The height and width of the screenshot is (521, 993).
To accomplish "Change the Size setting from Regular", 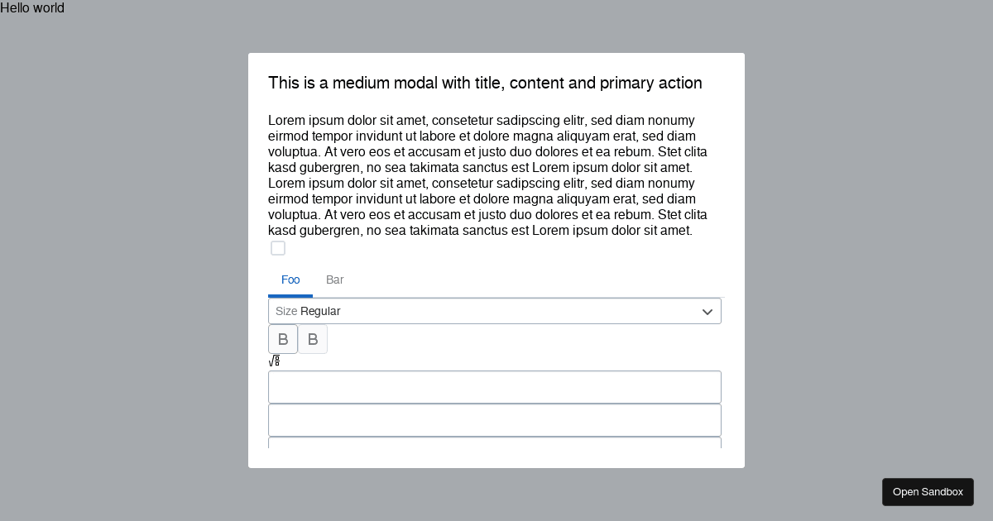I will point(495,311).
